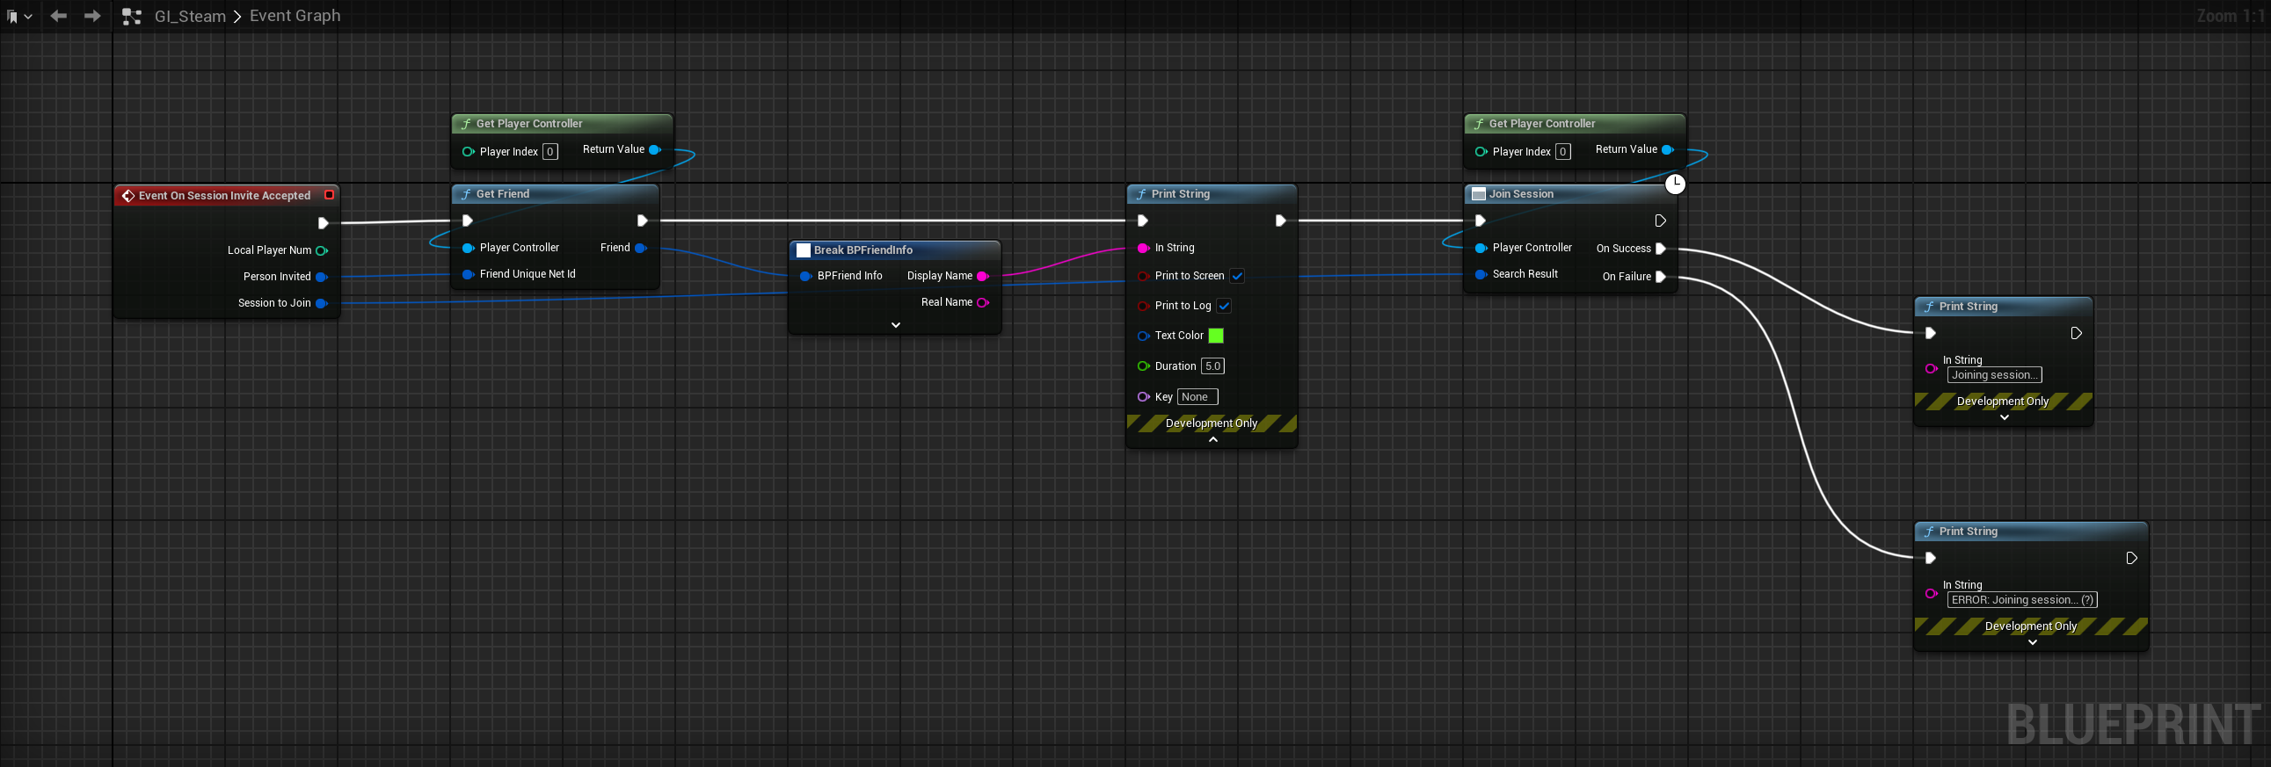The height and width of the screenshot is (767, 2271).
Task: Select Event Graph in the breadcrumb
Action: [x=295, y=16]
